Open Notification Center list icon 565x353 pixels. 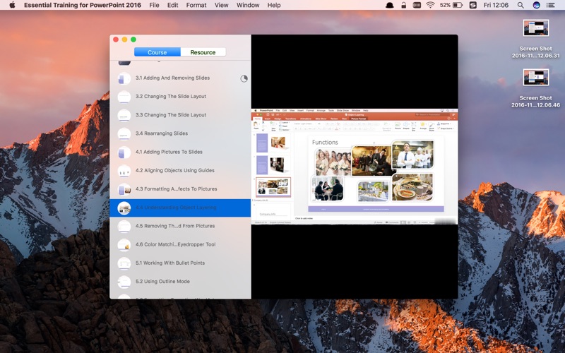click(551, 5)
